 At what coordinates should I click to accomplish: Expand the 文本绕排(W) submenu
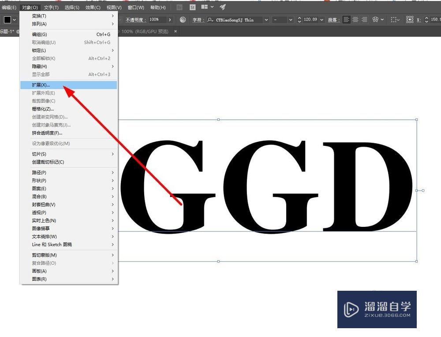click(69, 237)
